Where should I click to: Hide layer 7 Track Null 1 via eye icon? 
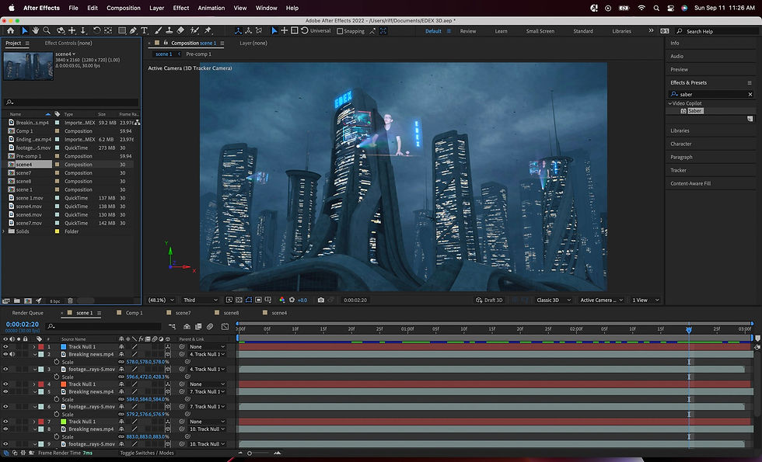(6, 422)
